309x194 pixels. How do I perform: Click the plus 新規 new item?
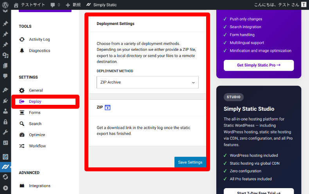73,5
